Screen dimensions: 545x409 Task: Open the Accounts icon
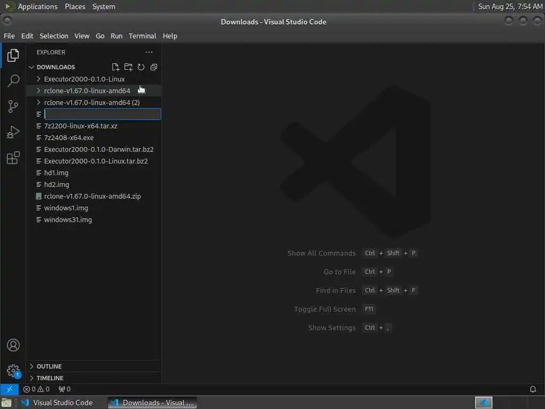point(13,345)
